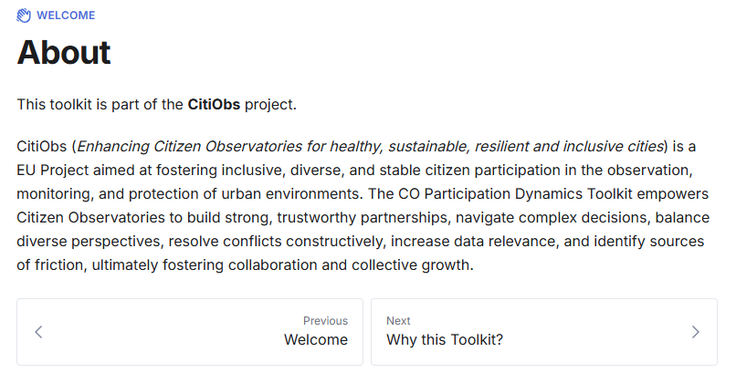Click the bold CitiObs project name
Image resolution: width=736 pixels, height=383 pixels.
coord(214,104)
